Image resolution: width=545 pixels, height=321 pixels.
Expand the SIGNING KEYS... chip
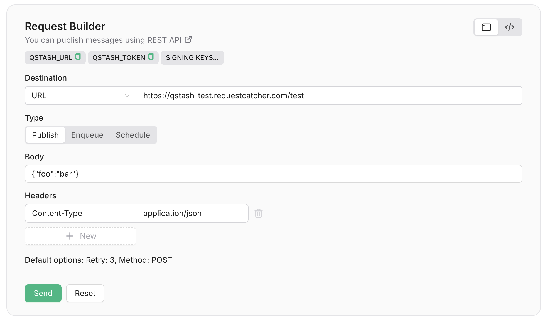pos(192,58)
